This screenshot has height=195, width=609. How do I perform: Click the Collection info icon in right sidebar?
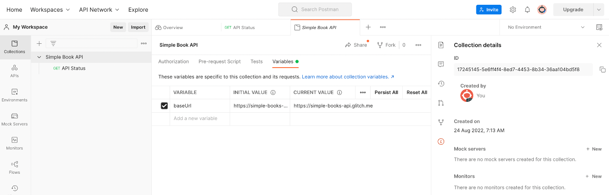point(441,141)
